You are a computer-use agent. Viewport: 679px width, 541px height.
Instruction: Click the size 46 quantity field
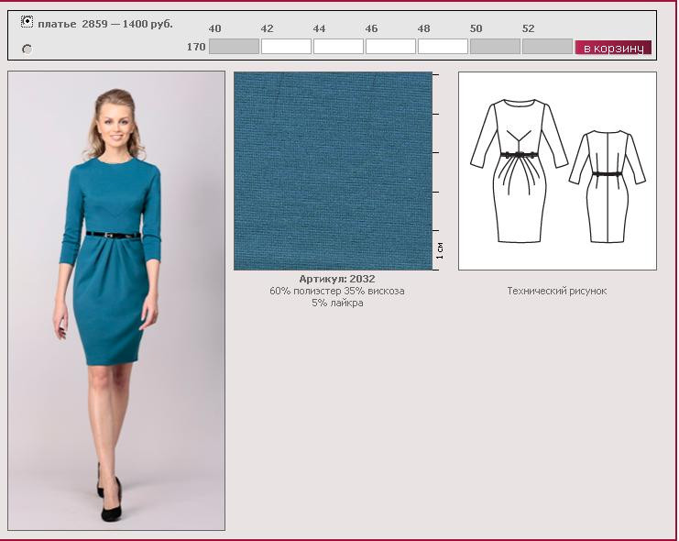click(x=390, y=47)
